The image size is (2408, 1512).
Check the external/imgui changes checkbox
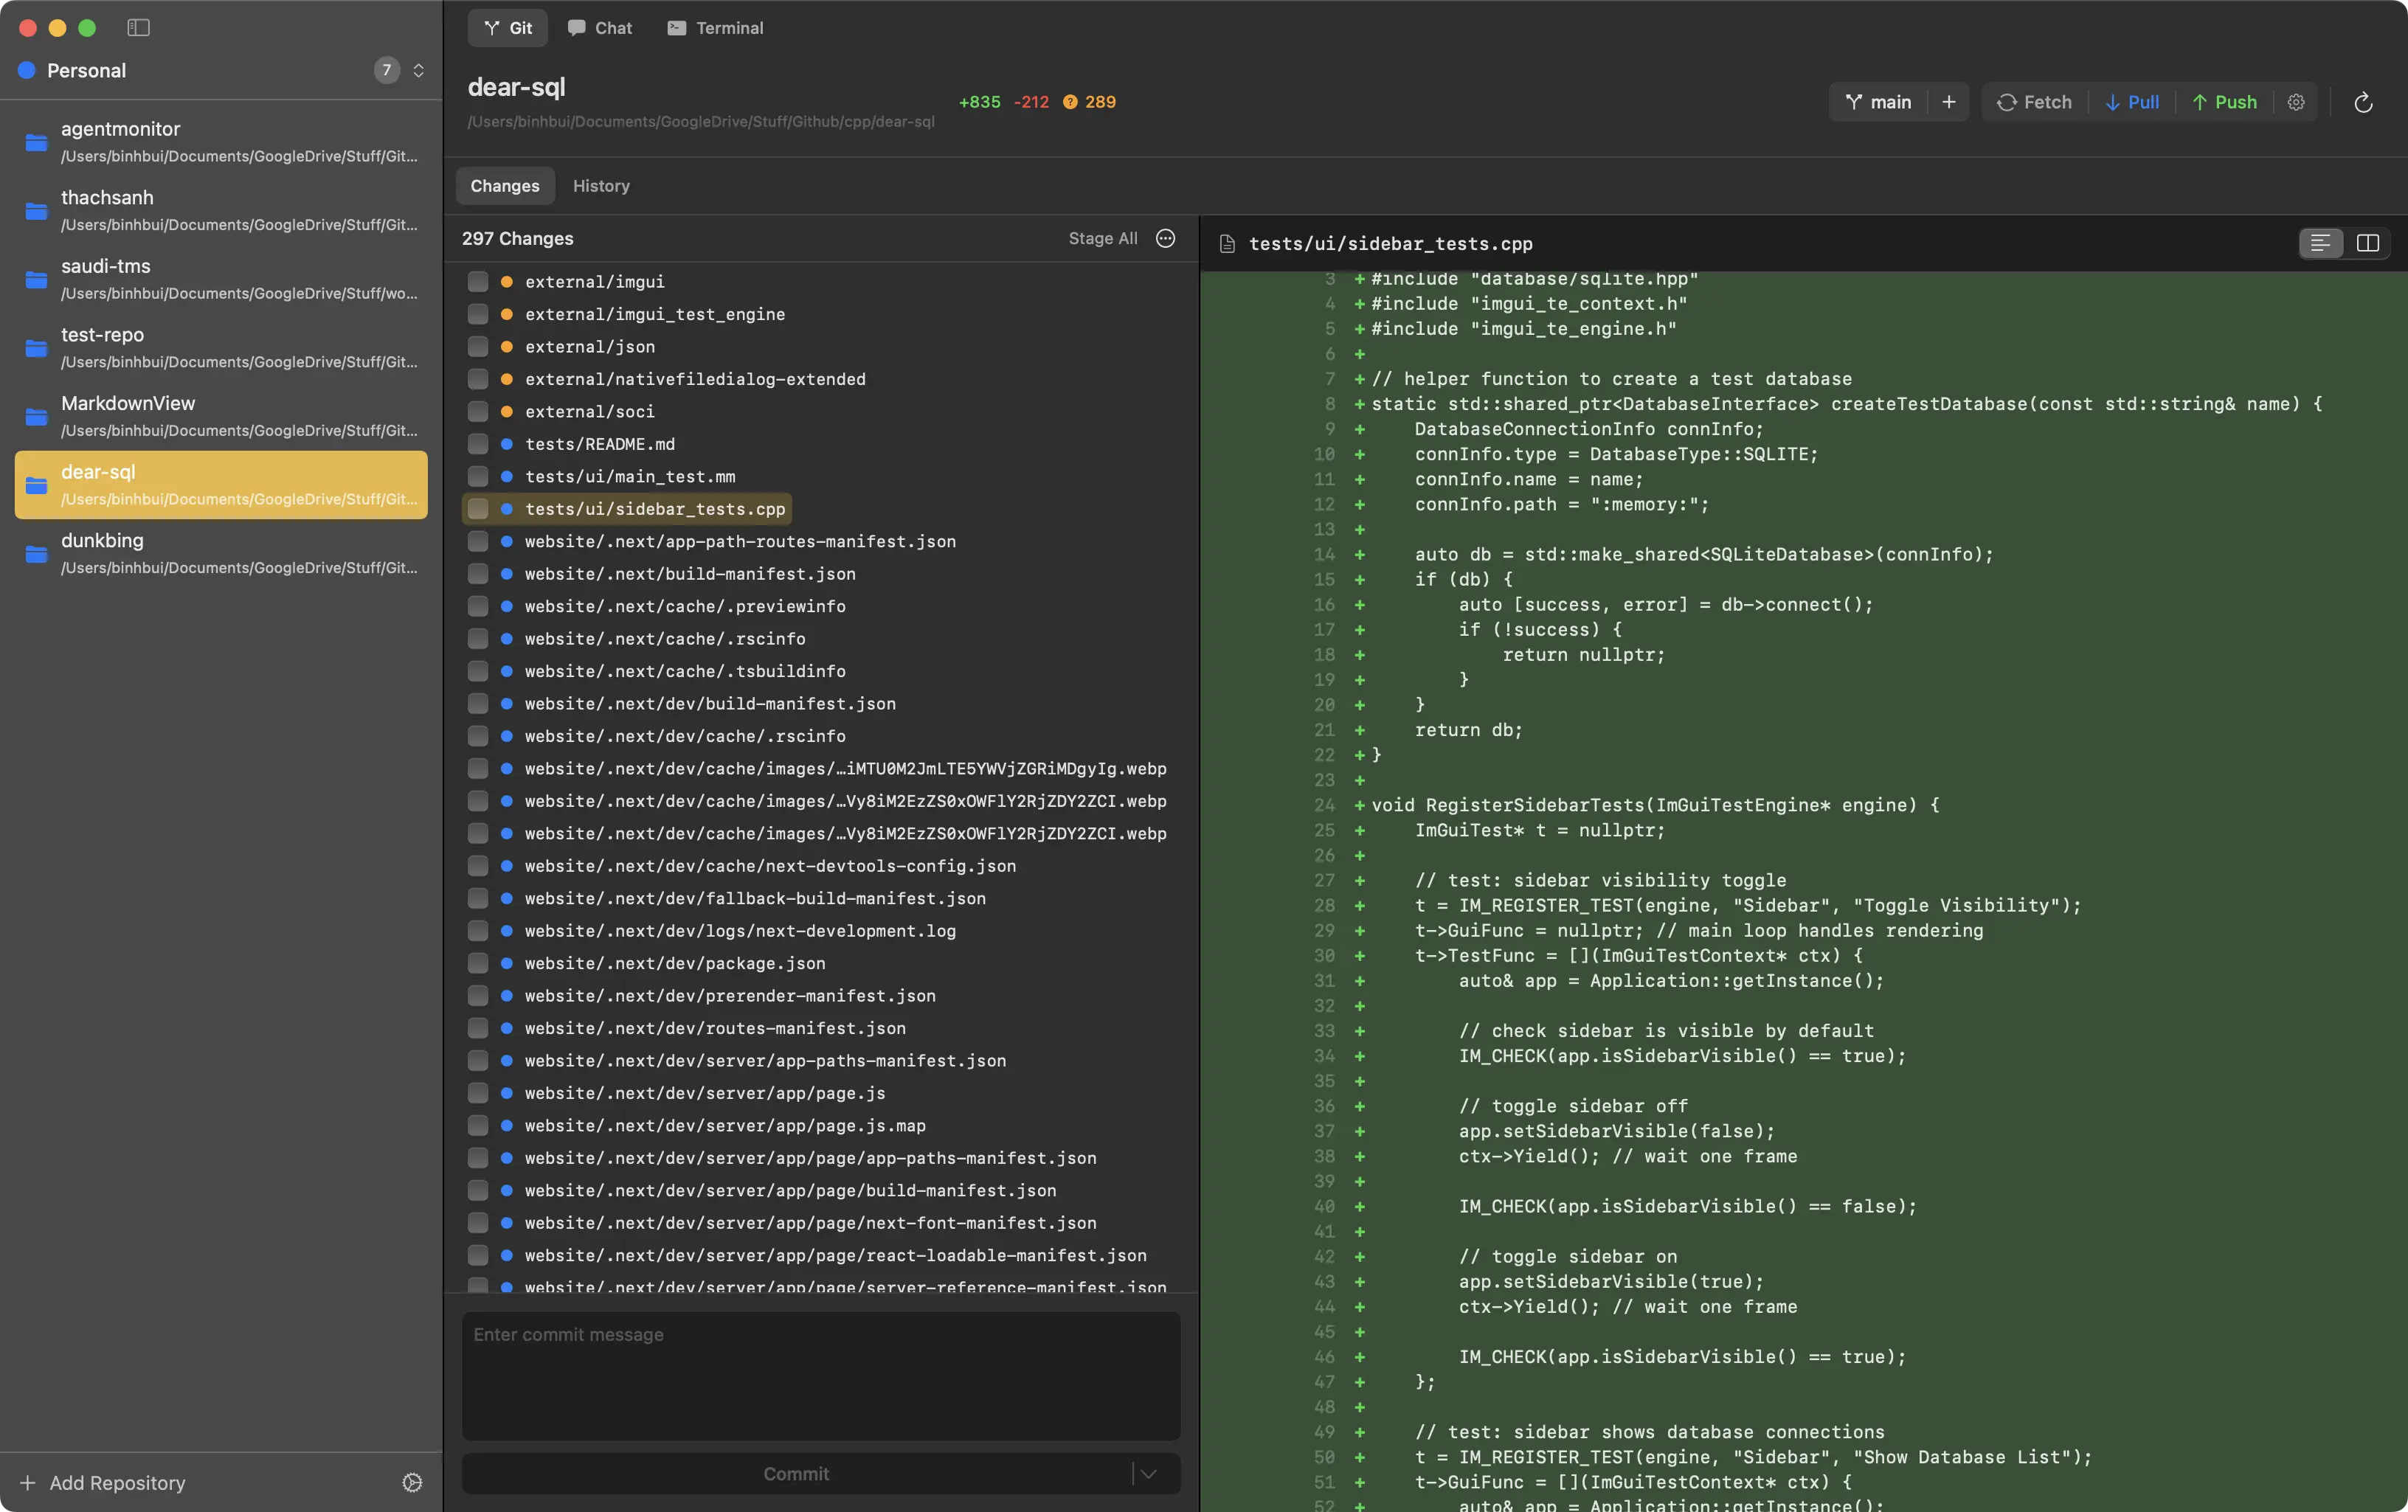pyautogui.click(x=479, y=281)
